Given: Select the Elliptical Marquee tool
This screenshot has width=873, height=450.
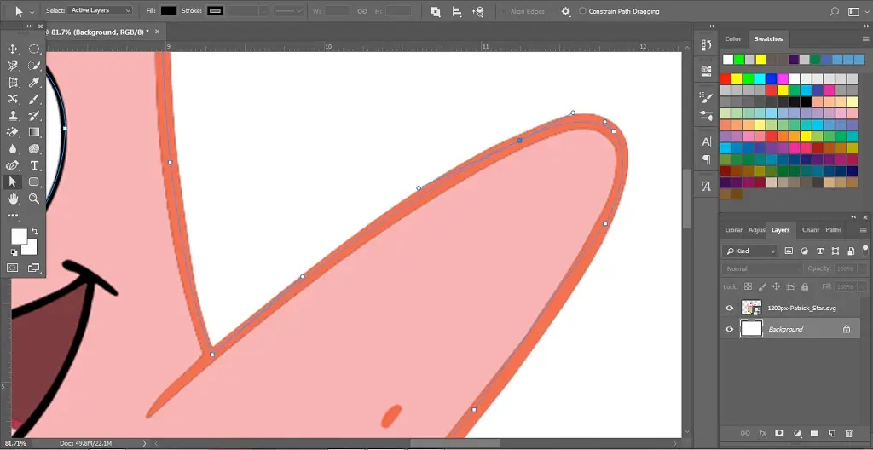Looking at the screenshot, I should (34, 49).
